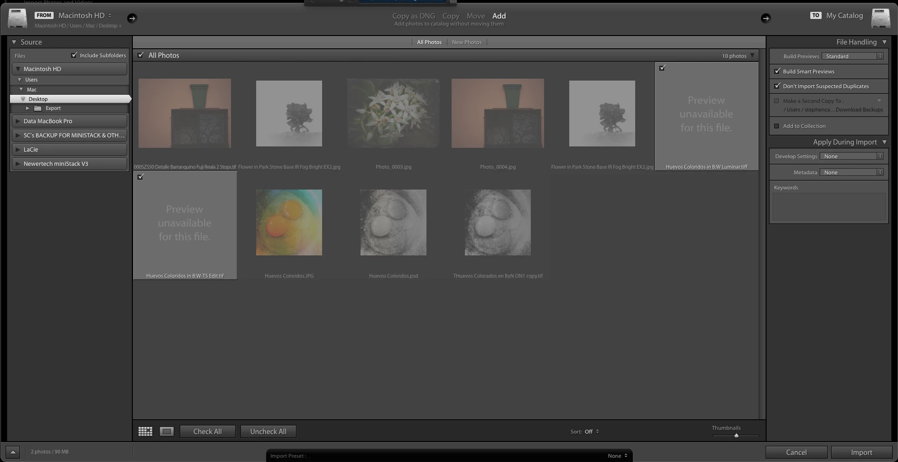This screenshot has height=462, width=898.
Task: Select Copy import mode
Action: tap(451, 16)
